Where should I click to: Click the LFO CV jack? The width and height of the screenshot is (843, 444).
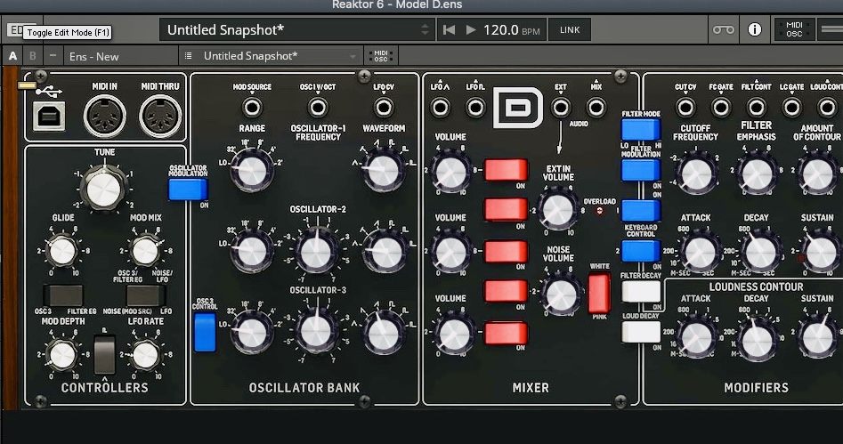[x=384, y=108]
